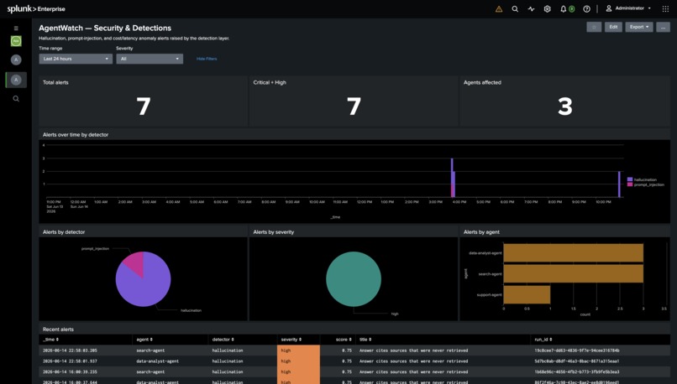
Task: Click the Alerts by detector panel title
Action: [x=64, y=232]
